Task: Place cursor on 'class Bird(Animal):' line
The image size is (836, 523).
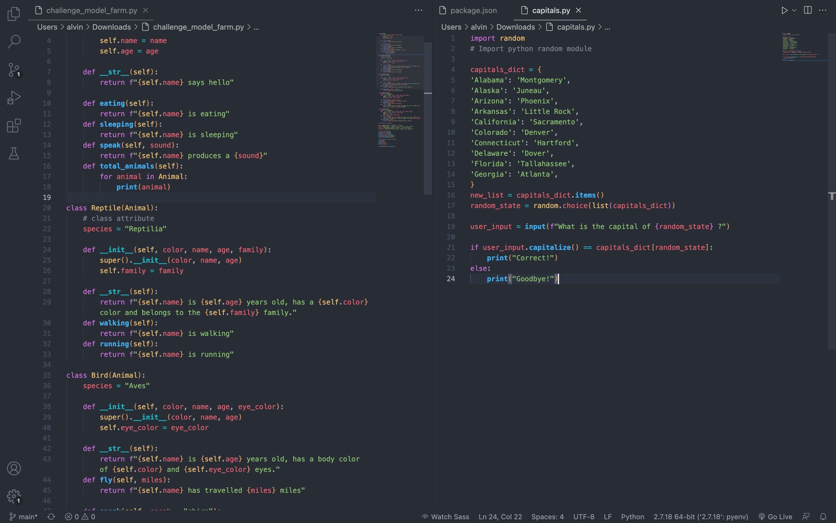Action: click(106, 375)
